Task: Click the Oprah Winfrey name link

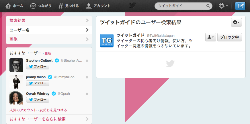Action: [38, 94]
